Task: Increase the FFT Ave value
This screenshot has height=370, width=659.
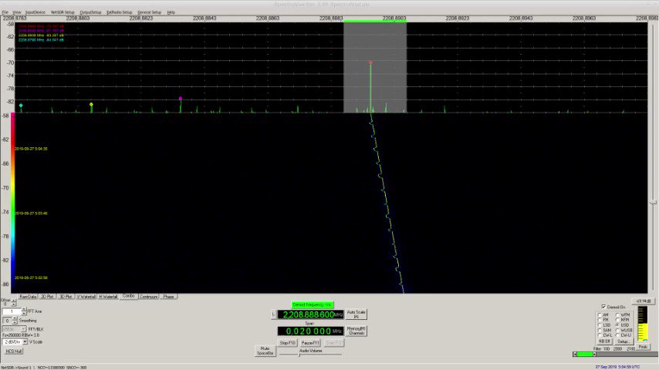Action: point(23,310)
